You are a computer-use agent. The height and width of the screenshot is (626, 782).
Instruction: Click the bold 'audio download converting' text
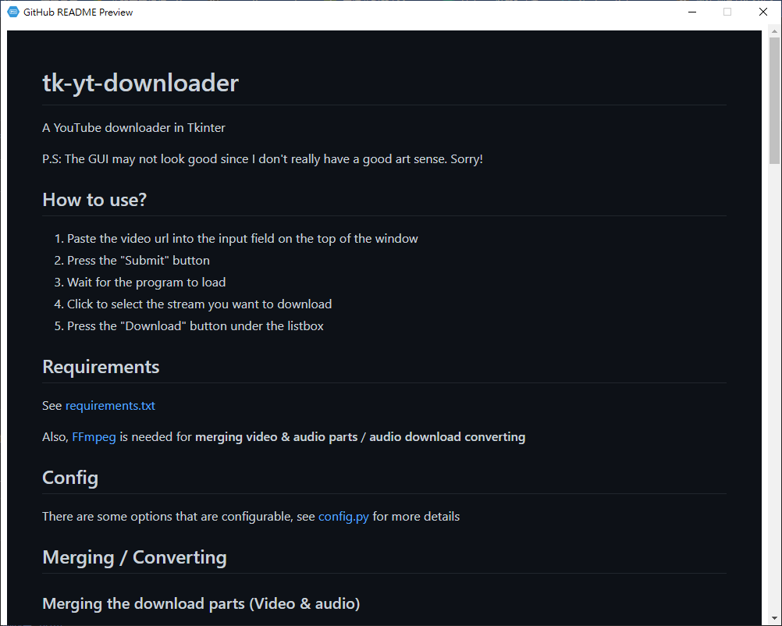click(447, 437)
